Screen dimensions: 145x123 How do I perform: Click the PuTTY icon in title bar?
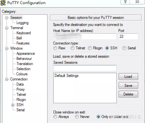(x=3, y=3)
